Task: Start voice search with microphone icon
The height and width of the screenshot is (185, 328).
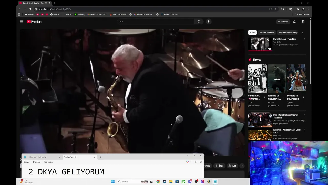Action: click(209, 22)
